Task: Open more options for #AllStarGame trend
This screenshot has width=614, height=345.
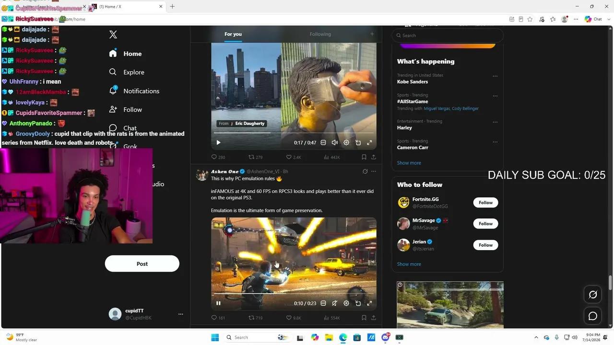Action: click(495, 96)
